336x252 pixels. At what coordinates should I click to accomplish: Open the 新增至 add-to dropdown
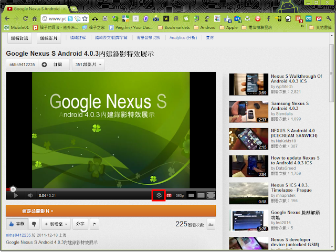56,224
